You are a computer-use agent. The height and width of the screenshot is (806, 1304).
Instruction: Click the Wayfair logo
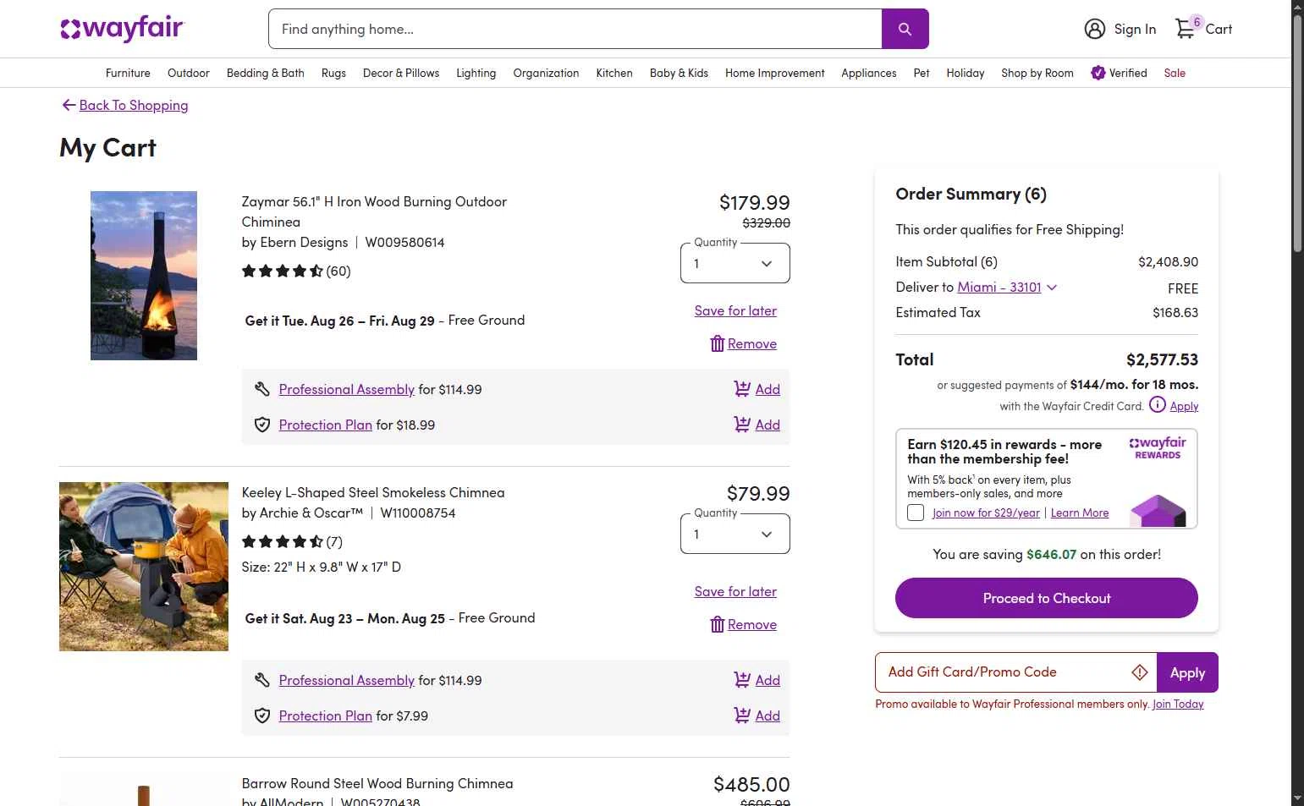click(121, 29)
